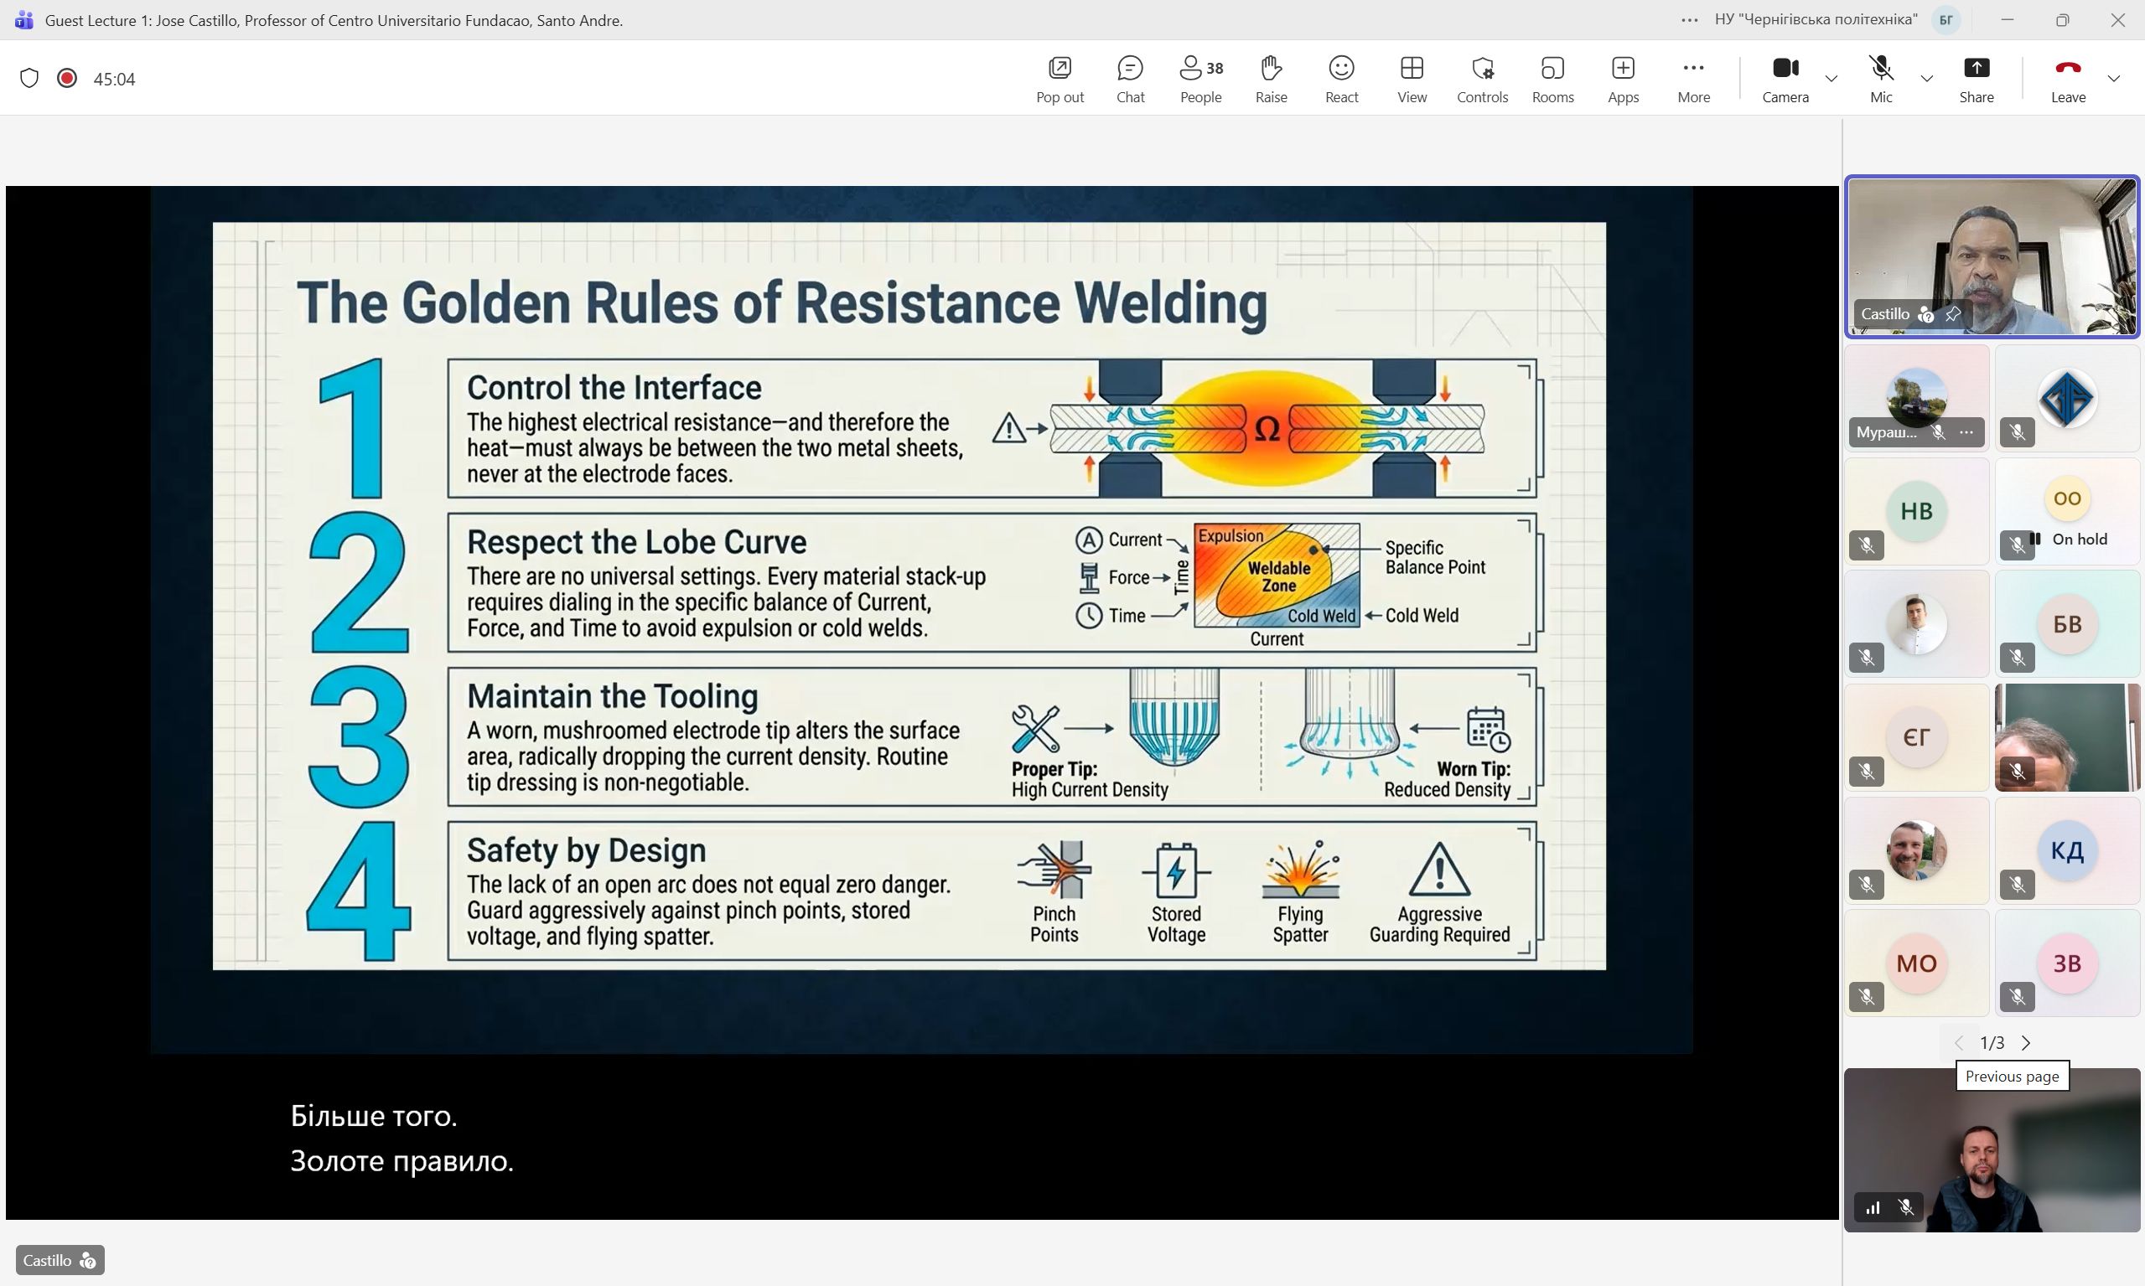Image resolution: width=2145 pixels, height=1286 pixels.
Task: Open the React emoji menu
Action: [1341, 78]
